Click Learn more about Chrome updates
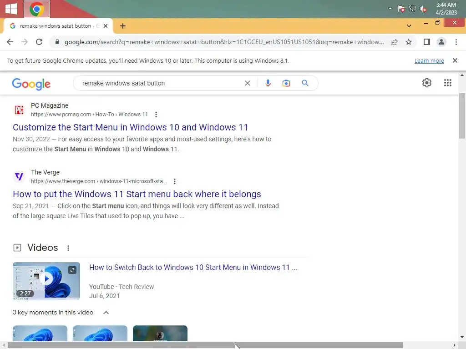Screen dimensions: 466x349 429,60
